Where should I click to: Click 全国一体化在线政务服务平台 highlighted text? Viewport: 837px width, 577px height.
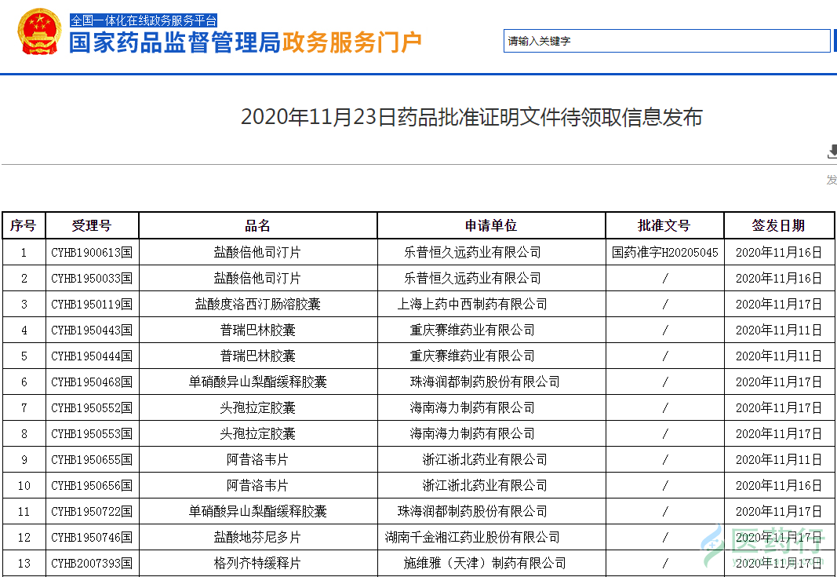point(144,20)
